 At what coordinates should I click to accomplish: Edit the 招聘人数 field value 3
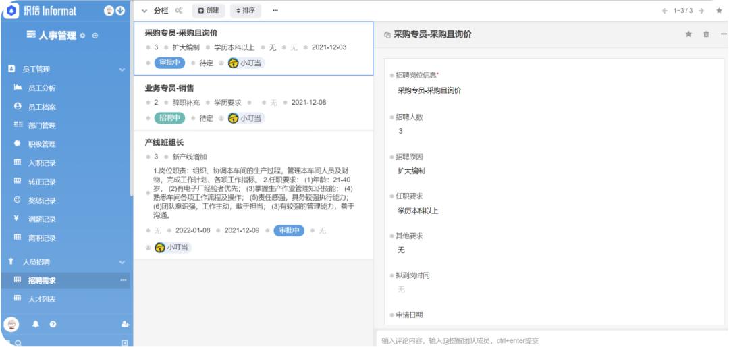pyautogui.click(x=401, y=131)
